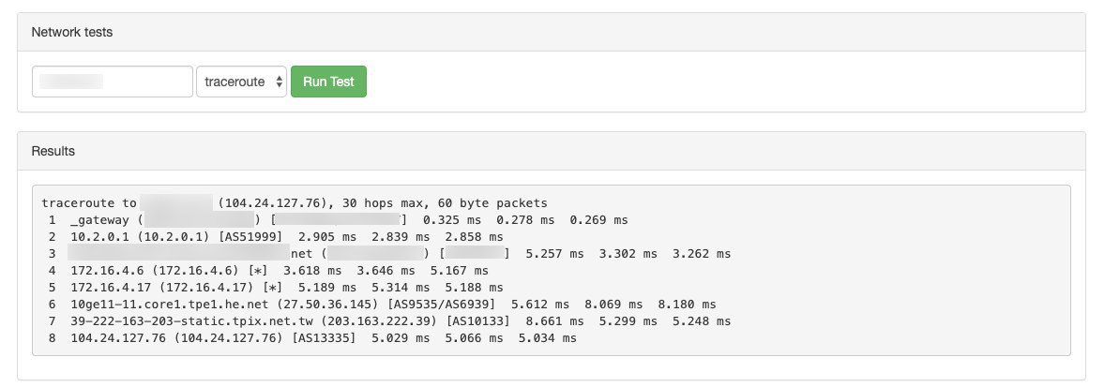Focus the target host input field
The height and width of the screenshot is (387, 1120).
coord(113,82)
